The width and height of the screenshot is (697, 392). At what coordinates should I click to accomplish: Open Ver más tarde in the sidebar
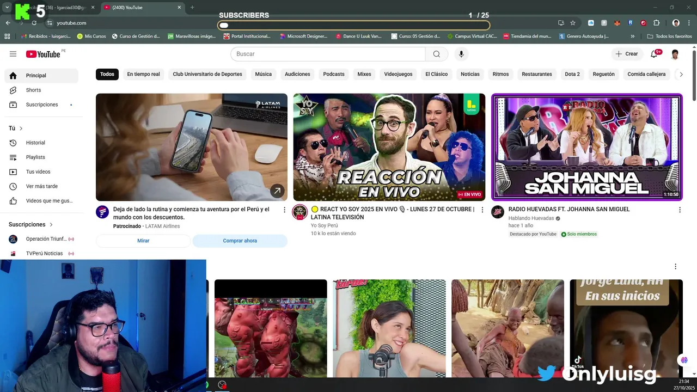click(x=41, y=186)
